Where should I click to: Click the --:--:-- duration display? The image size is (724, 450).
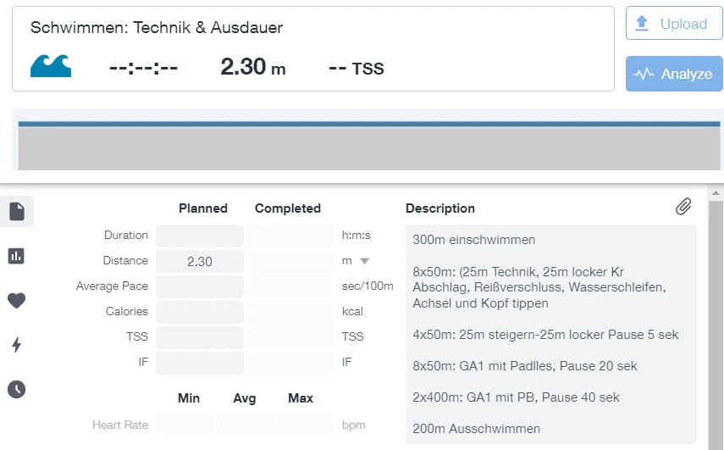click(144, 69)
